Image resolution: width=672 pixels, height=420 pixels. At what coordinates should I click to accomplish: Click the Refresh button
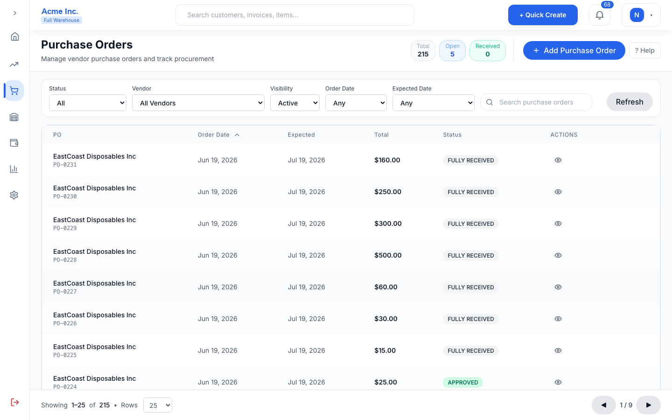coord(630,102)
